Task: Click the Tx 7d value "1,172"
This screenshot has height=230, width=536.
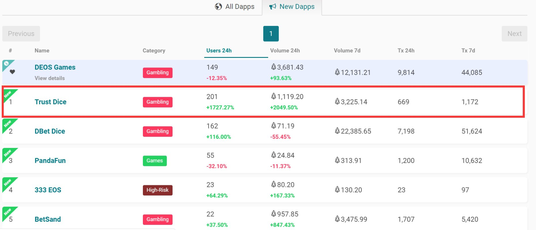Action: coord(470,102)
